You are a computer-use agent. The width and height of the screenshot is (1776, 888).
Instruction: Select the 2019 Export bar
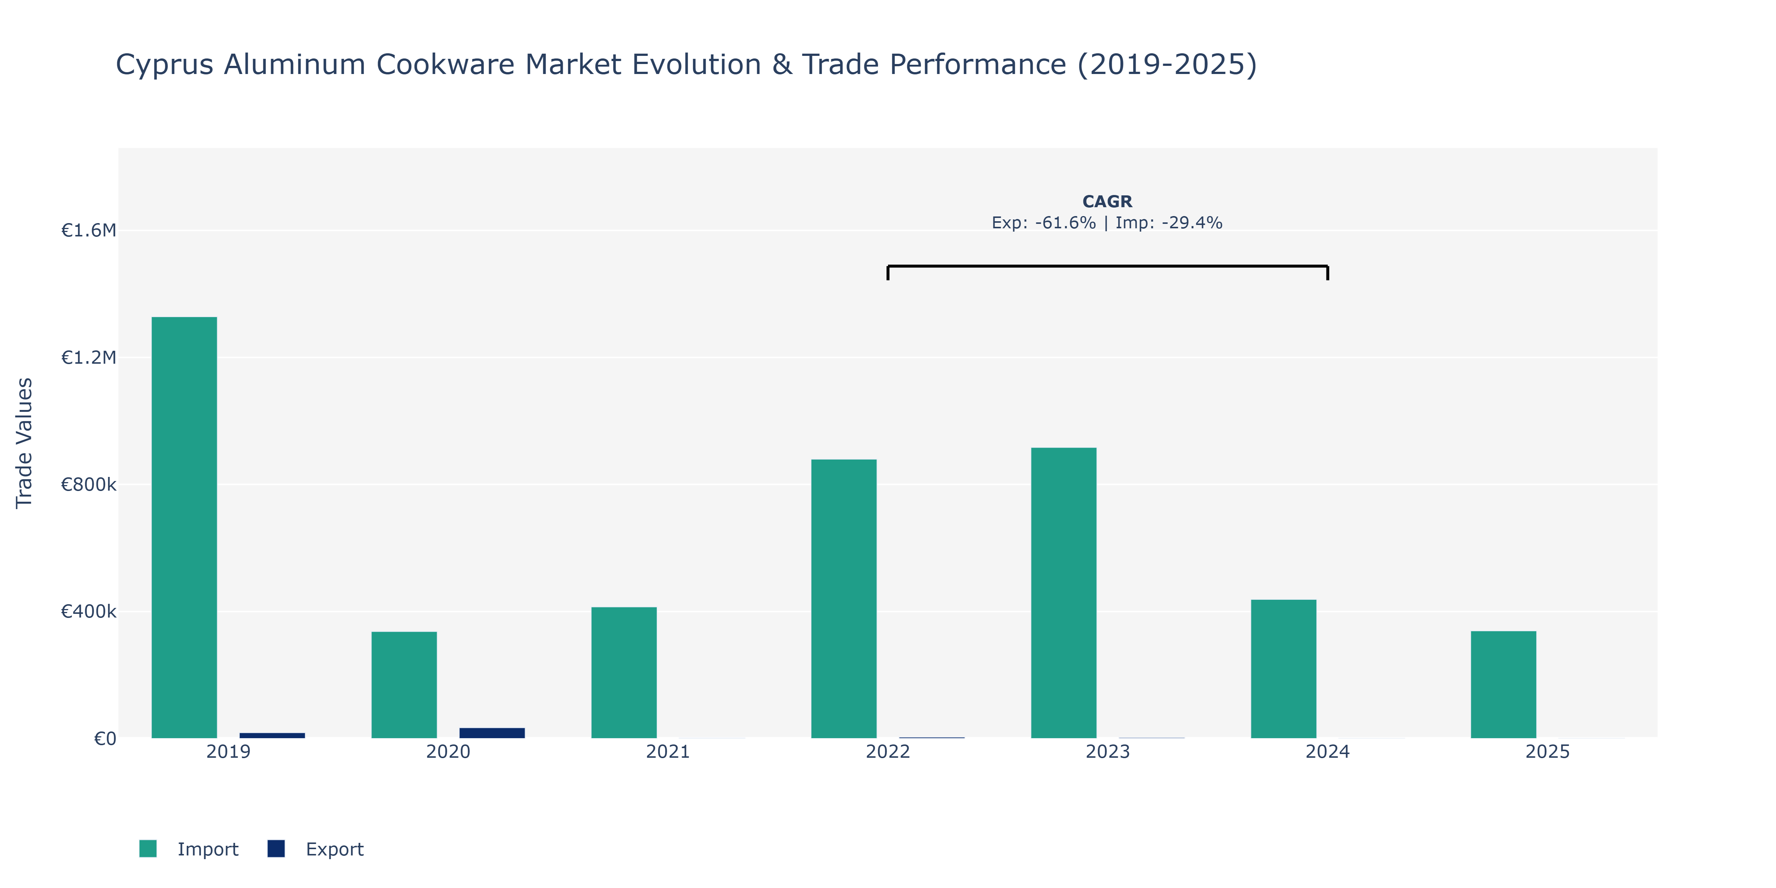click(272, 735)
